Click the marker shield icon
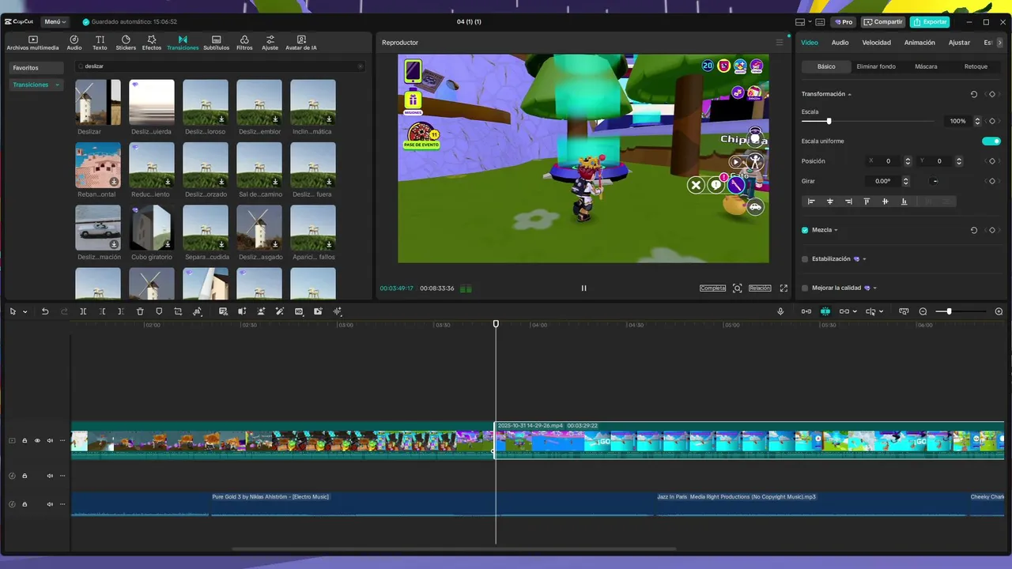 click(159, 311)
